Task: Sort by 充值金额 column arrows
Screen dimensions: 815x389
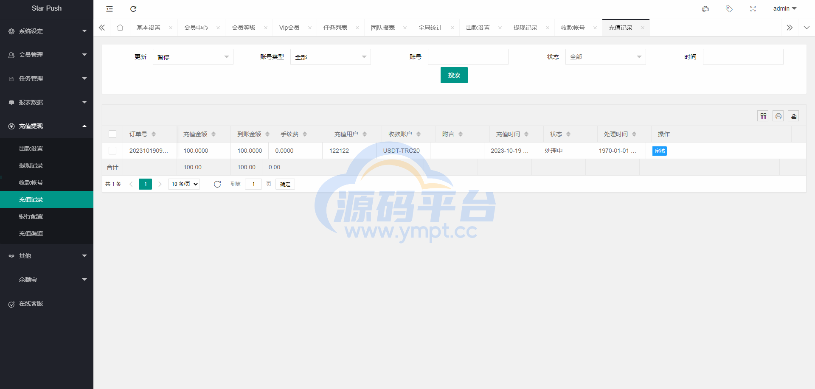Action: 214,134
